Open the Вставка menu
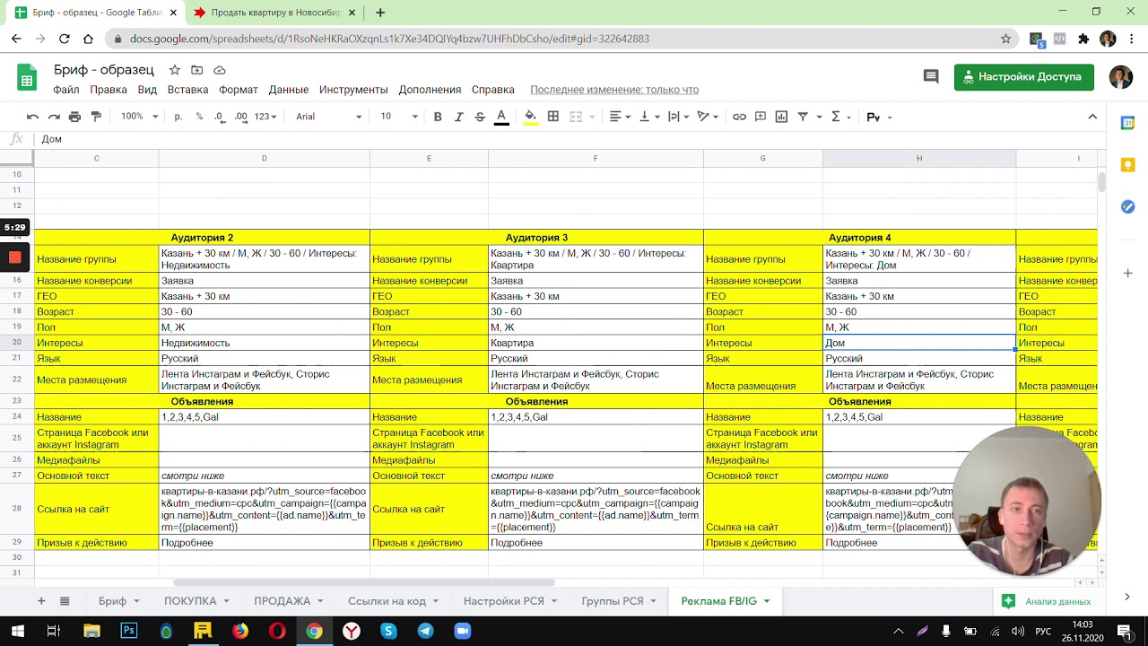 tap(187, 90)
